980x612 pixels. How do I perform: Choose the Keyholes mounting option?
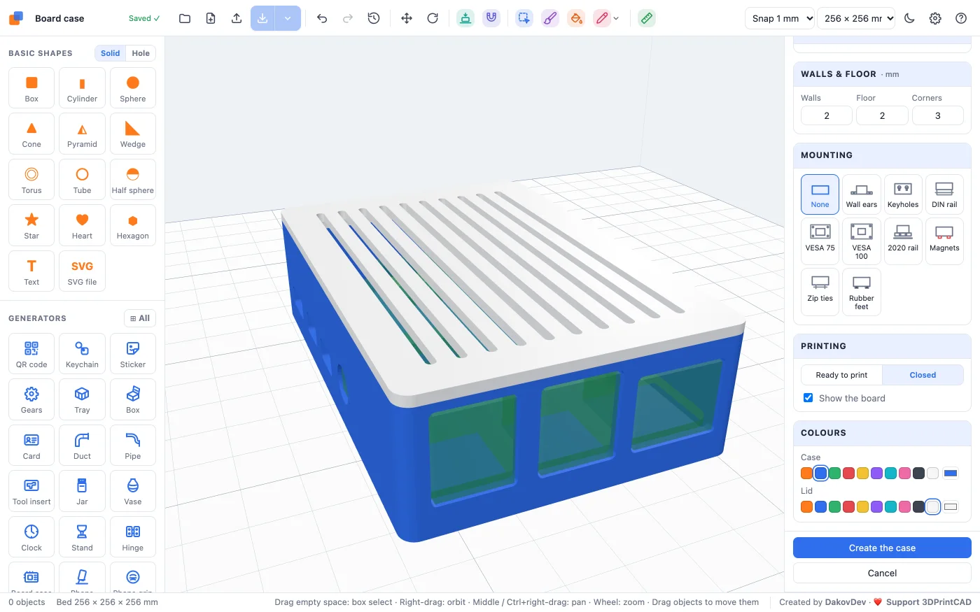(x=903, y=194)
